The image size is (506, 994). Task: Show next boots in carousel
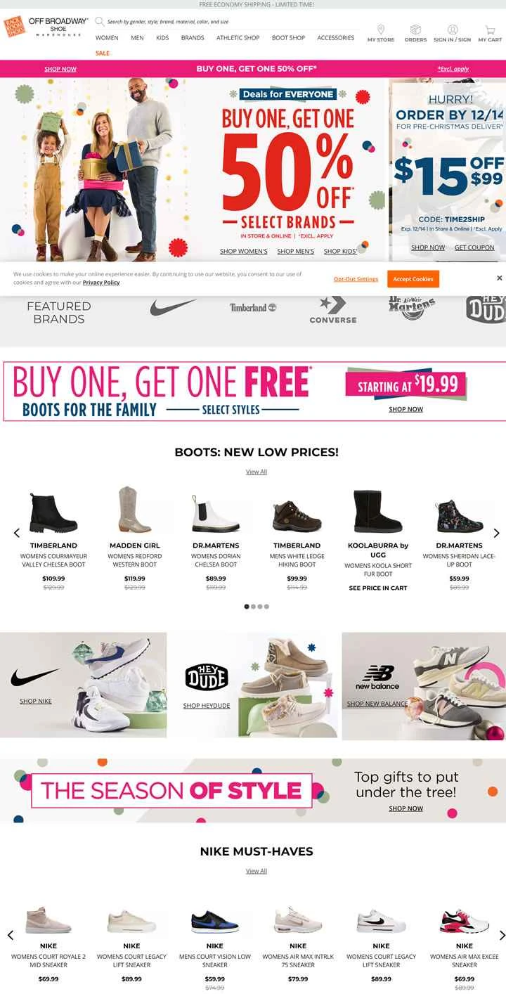point(496,533)
